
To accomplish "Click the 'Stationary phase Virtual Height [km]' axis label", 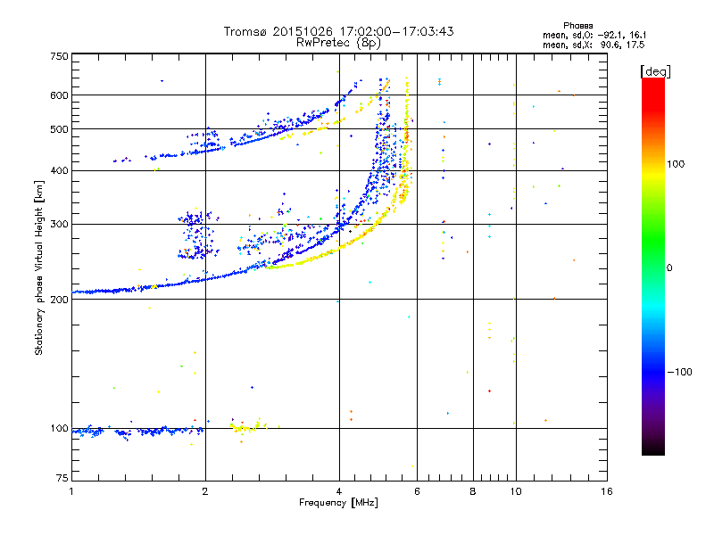I will (38, 267).
